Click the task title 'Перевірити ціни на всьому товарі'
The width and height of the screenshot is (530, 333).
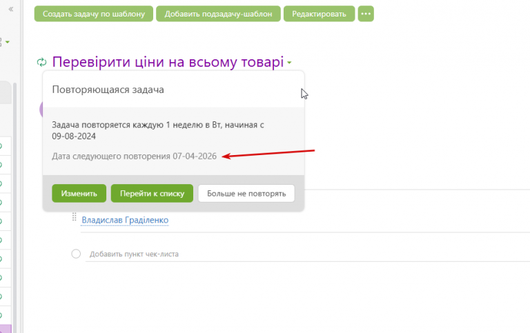tap(168, 62)
